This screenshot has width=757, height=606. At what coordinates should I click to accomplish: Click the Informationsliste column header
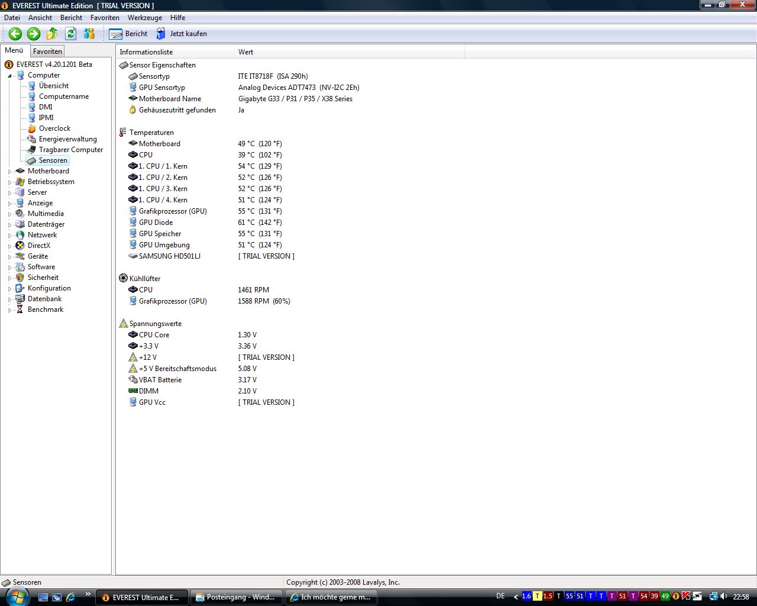point(176,52)
